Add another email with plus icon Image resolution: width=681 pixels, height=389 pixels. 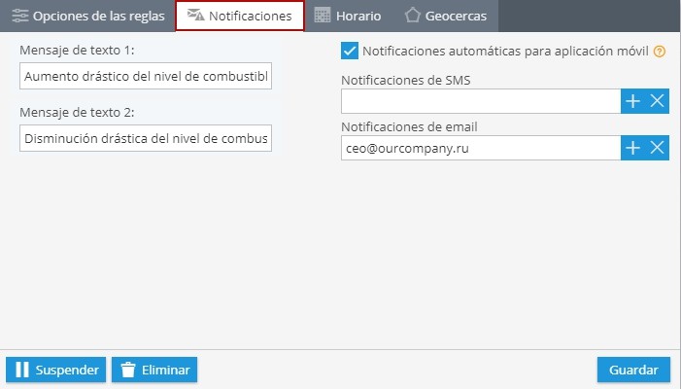coord(632,148)
